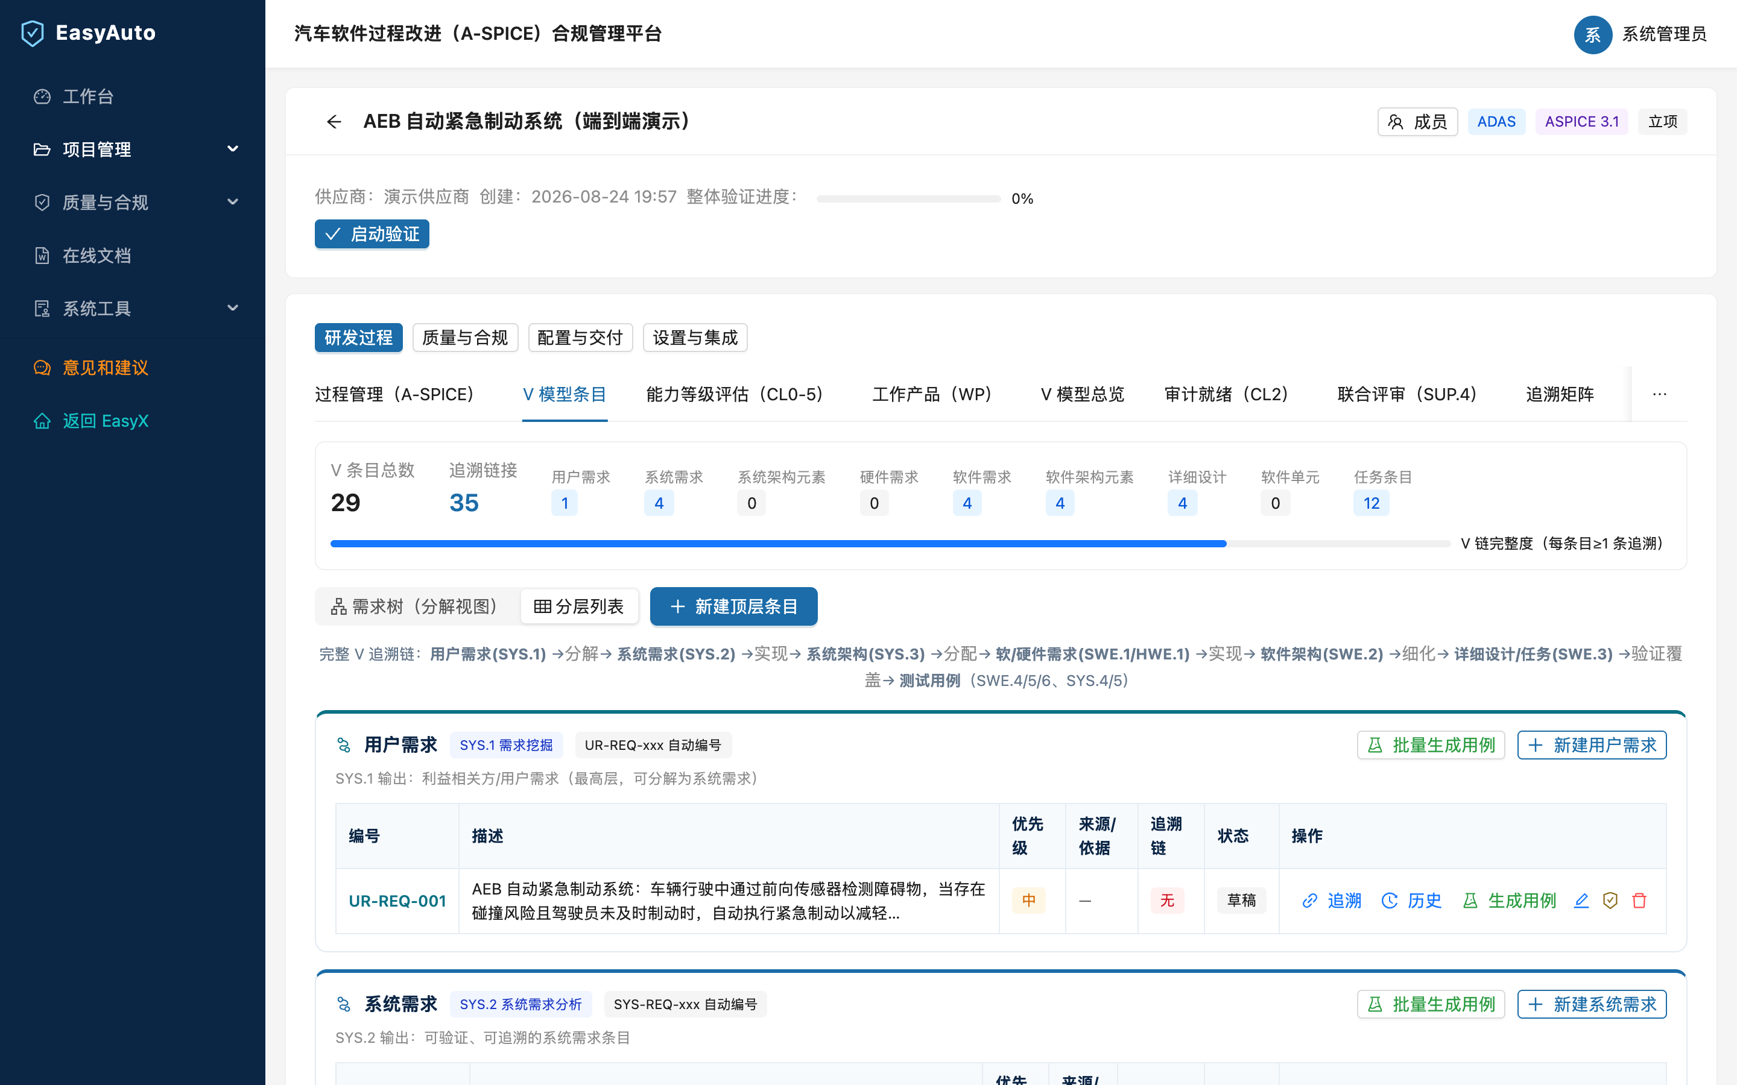
Task: Select the 设置与集成 category toggle
Action: click(695, 338)
